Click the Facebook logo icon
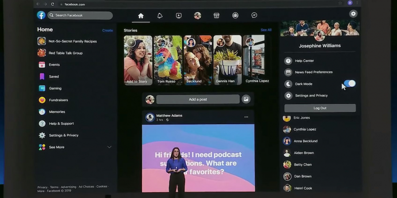 [41, 15]
